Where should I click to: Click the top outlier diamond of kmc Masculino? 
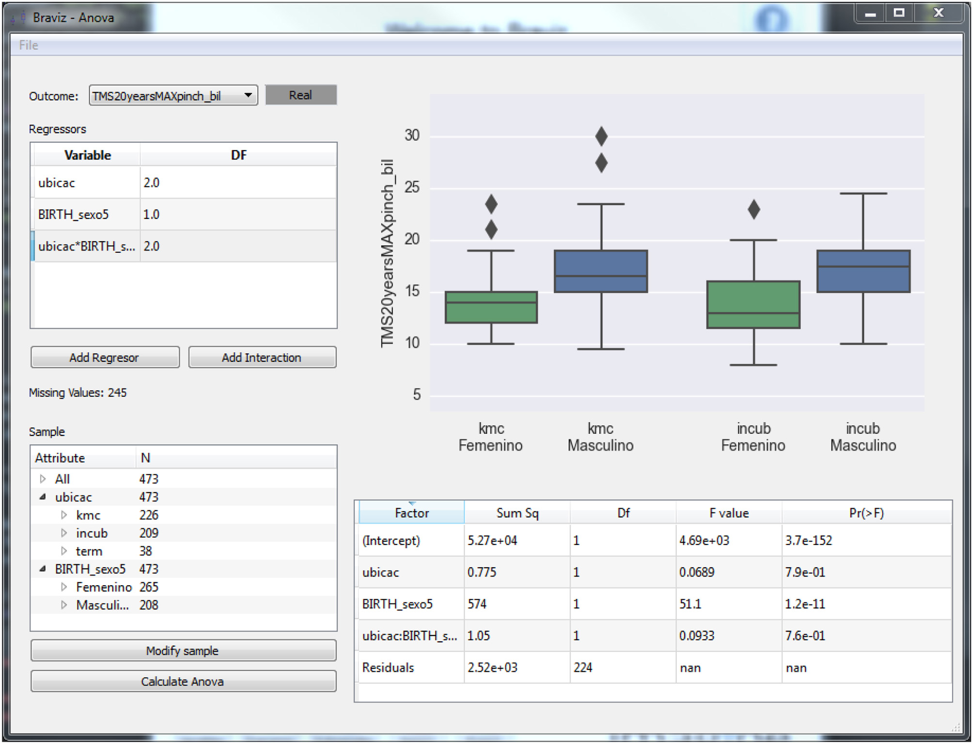[x=601, y=137]
